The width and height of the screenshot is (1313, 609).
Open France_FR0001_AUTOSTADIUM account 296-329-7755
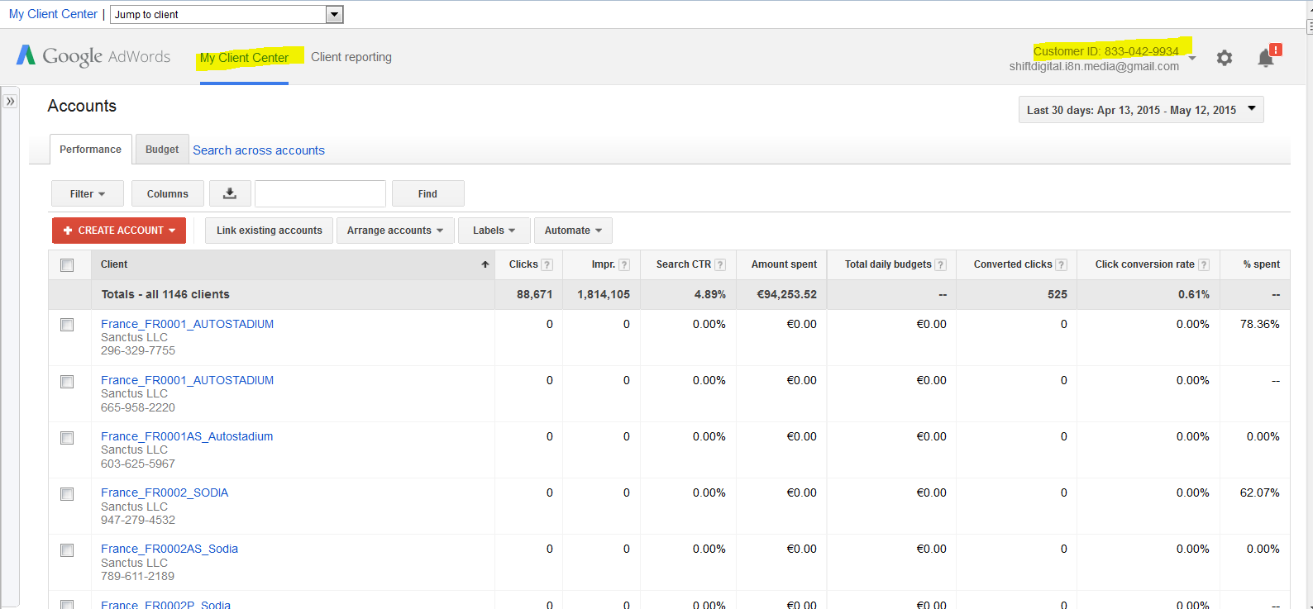187,324
